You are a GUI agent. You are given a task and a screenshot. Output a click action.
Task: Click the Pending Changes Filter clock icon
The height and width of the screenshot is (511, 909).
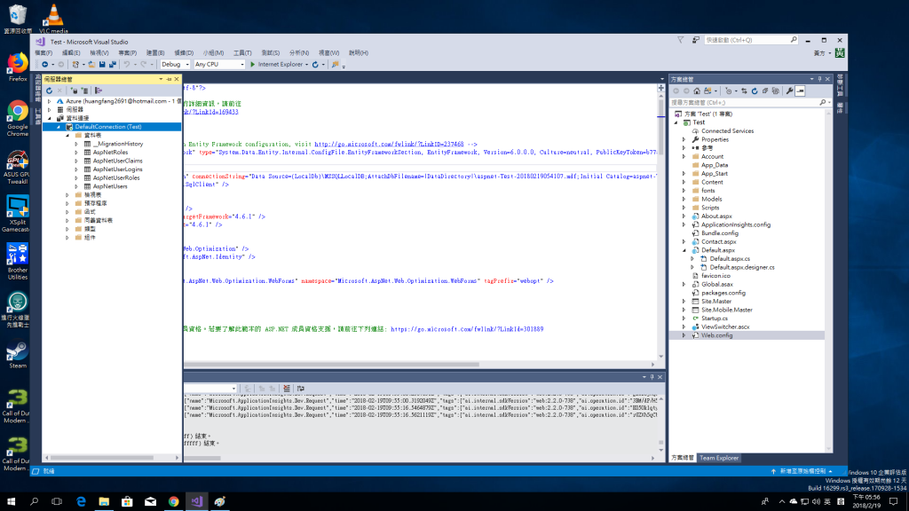click(x=730, y=91)
